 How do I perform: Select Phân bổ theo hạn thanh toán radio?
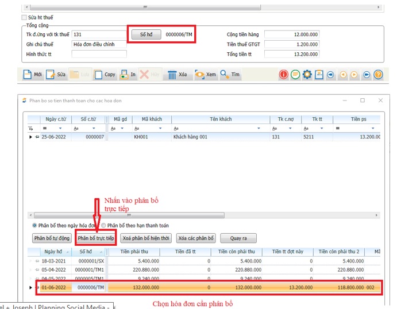point(103,226)
